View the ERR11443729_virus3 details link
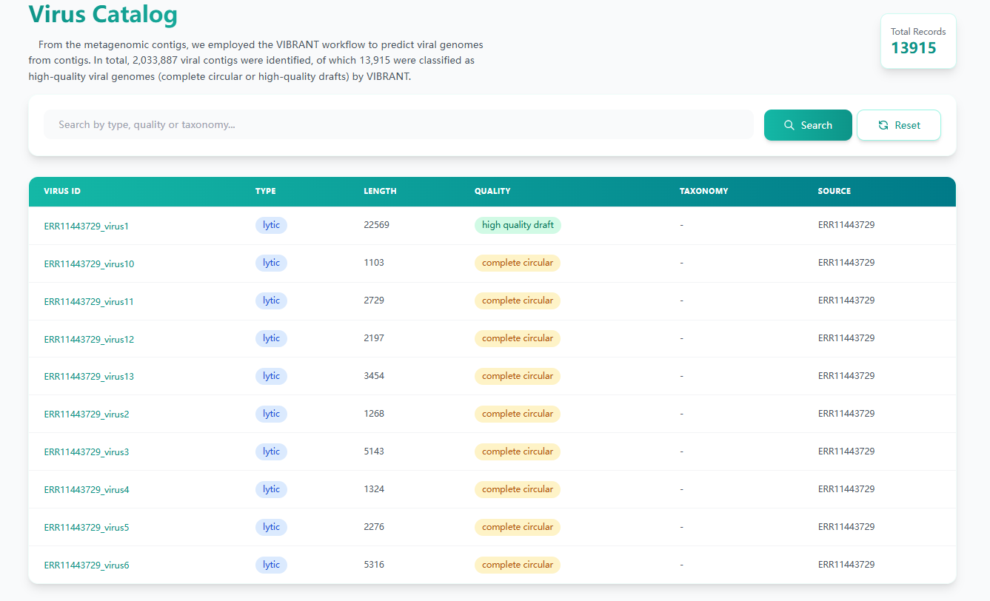This screenshot has width=990, height=601. coord(86,452)
